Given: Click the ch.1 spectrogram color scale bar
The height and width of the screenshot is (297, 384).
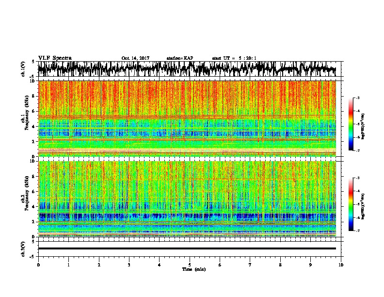Looking at the screenshot, I should pyautogui.click(x=351, y=124).
